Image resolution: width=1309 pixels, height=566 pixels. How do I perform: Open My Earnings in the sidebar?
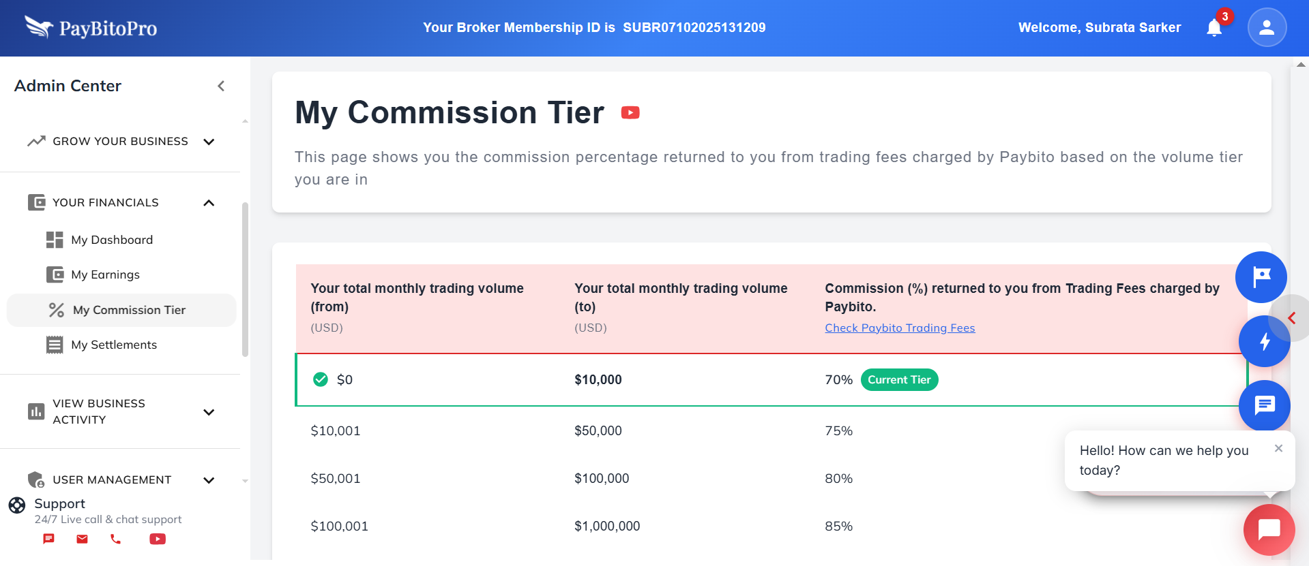(105, 274)
